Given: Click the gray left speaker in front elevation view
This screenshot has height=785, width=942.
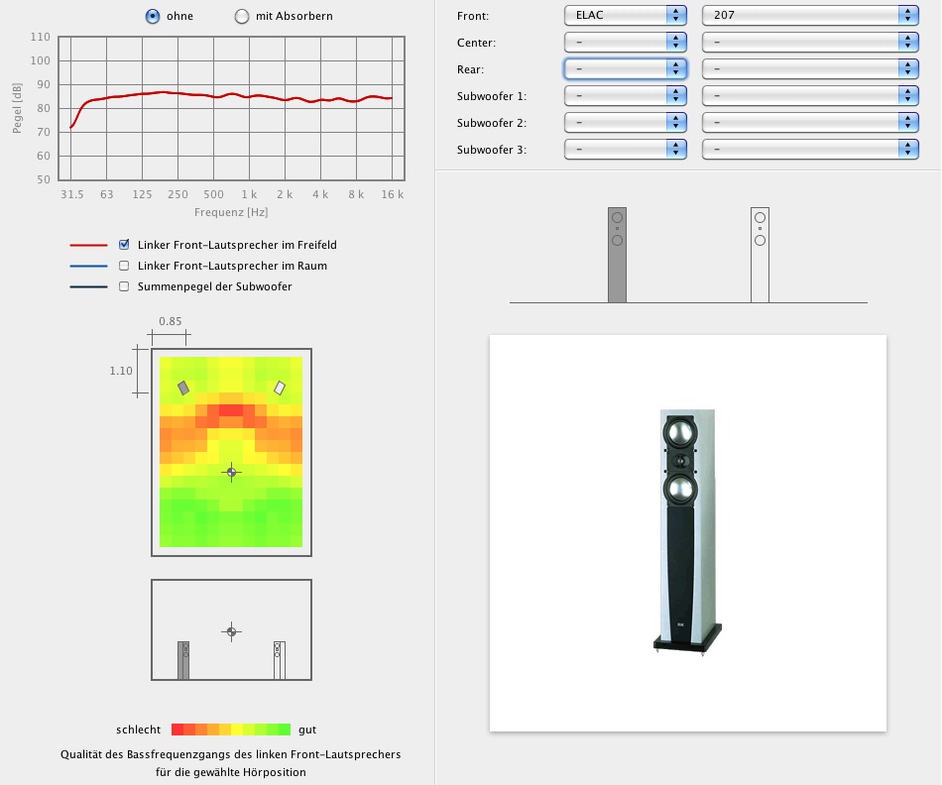Looking at the screenshot, I should point(617,254).
